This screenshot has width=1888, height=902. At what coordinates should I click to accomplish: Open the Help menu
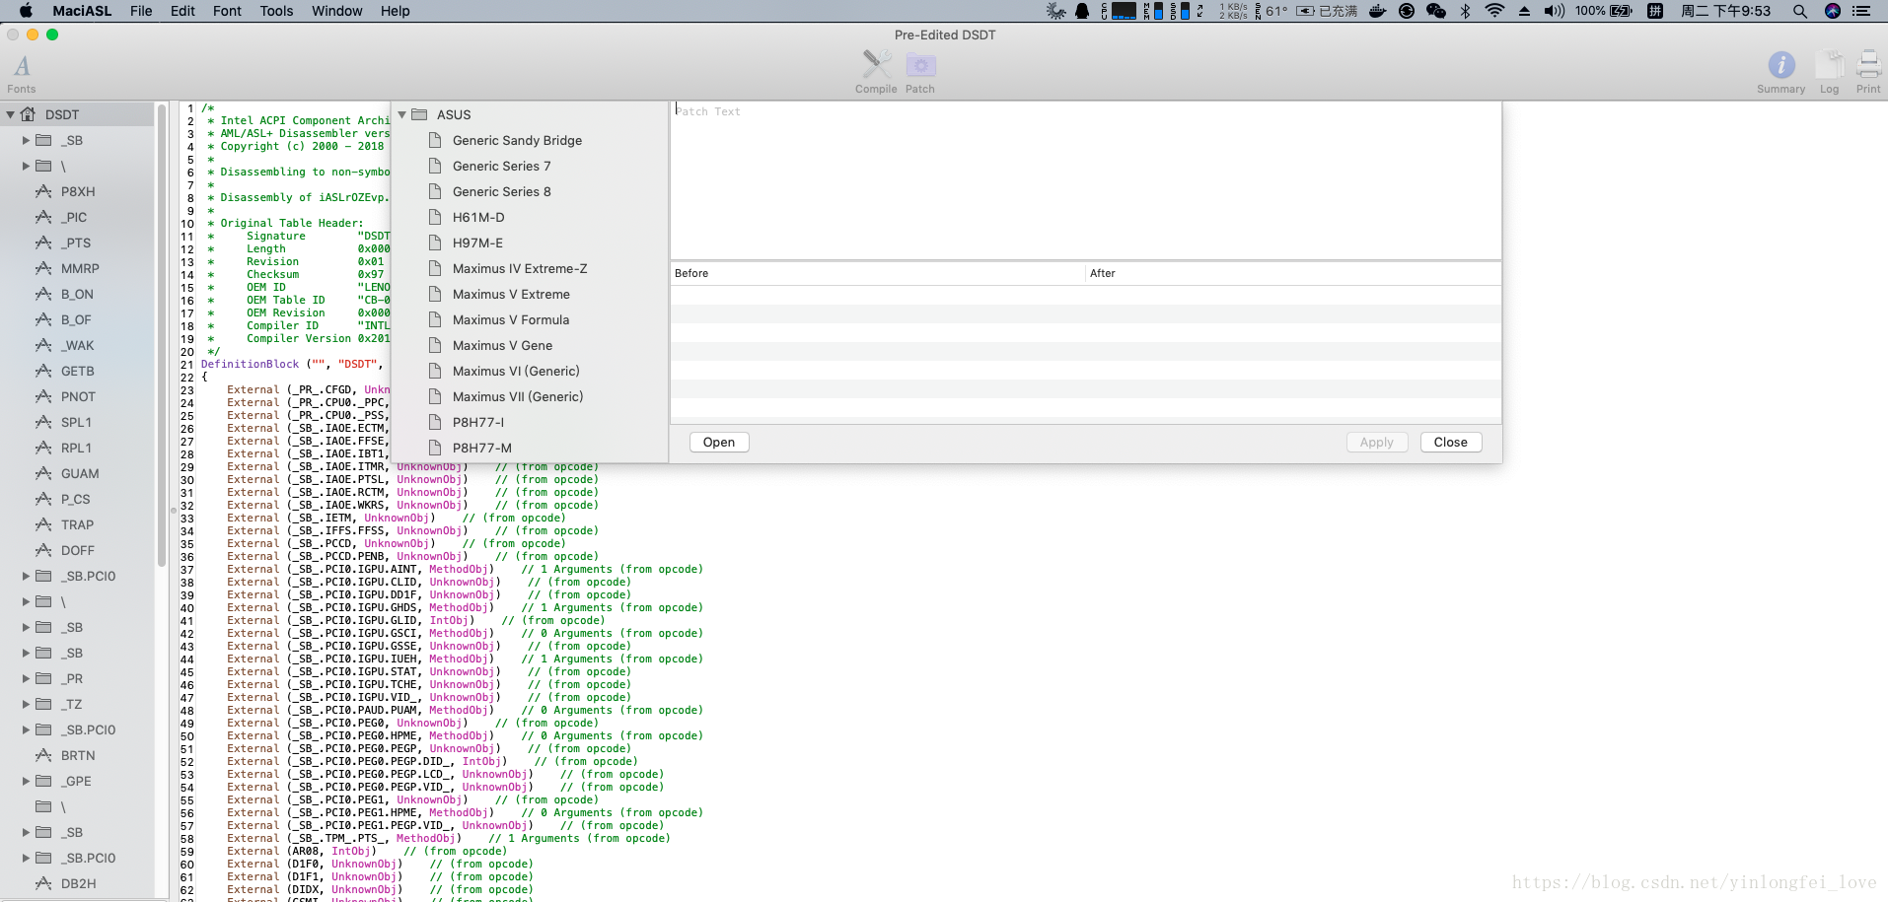396,11
